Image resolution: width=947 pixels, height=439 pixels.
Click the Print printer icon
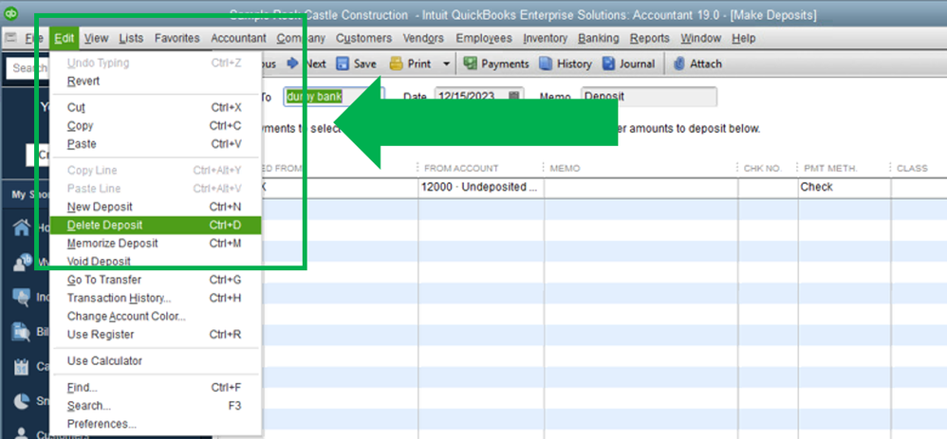click(x=397, y=64)
